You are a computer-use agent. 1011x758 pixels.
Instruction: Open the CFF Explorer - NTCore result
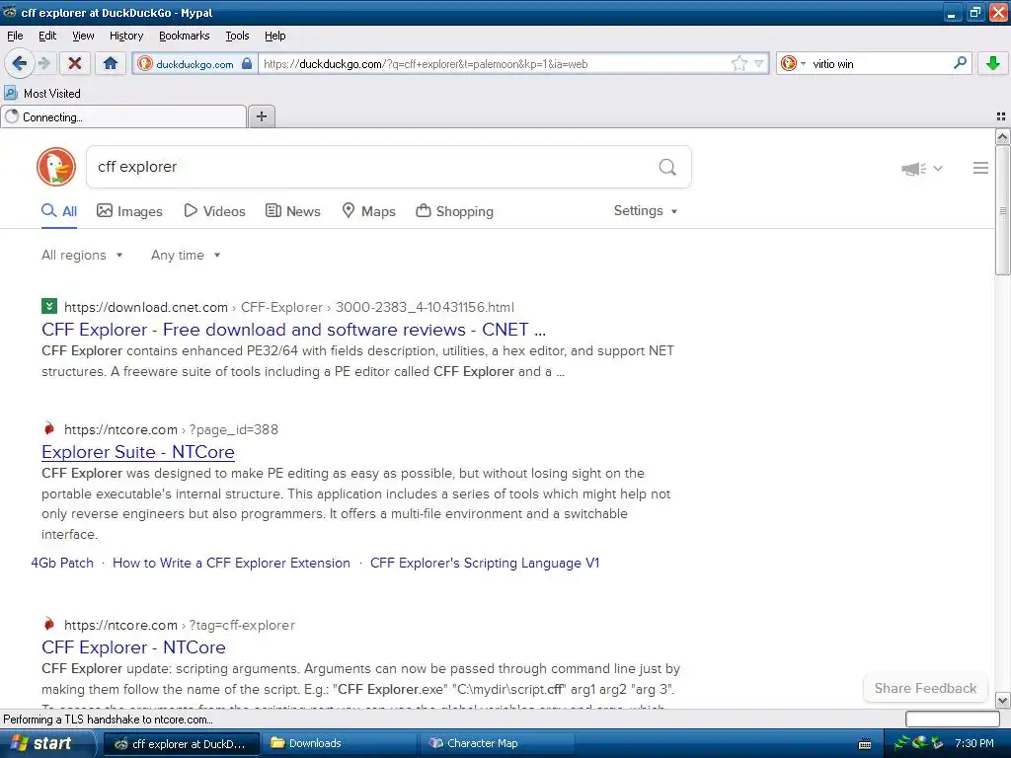[133, 647]
